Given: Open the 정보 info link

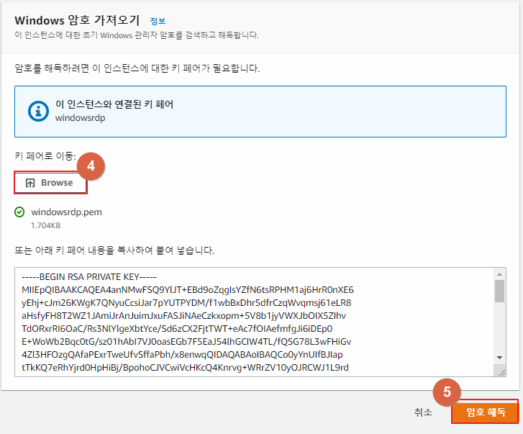Looking at the screenshot, I should 158,21.
